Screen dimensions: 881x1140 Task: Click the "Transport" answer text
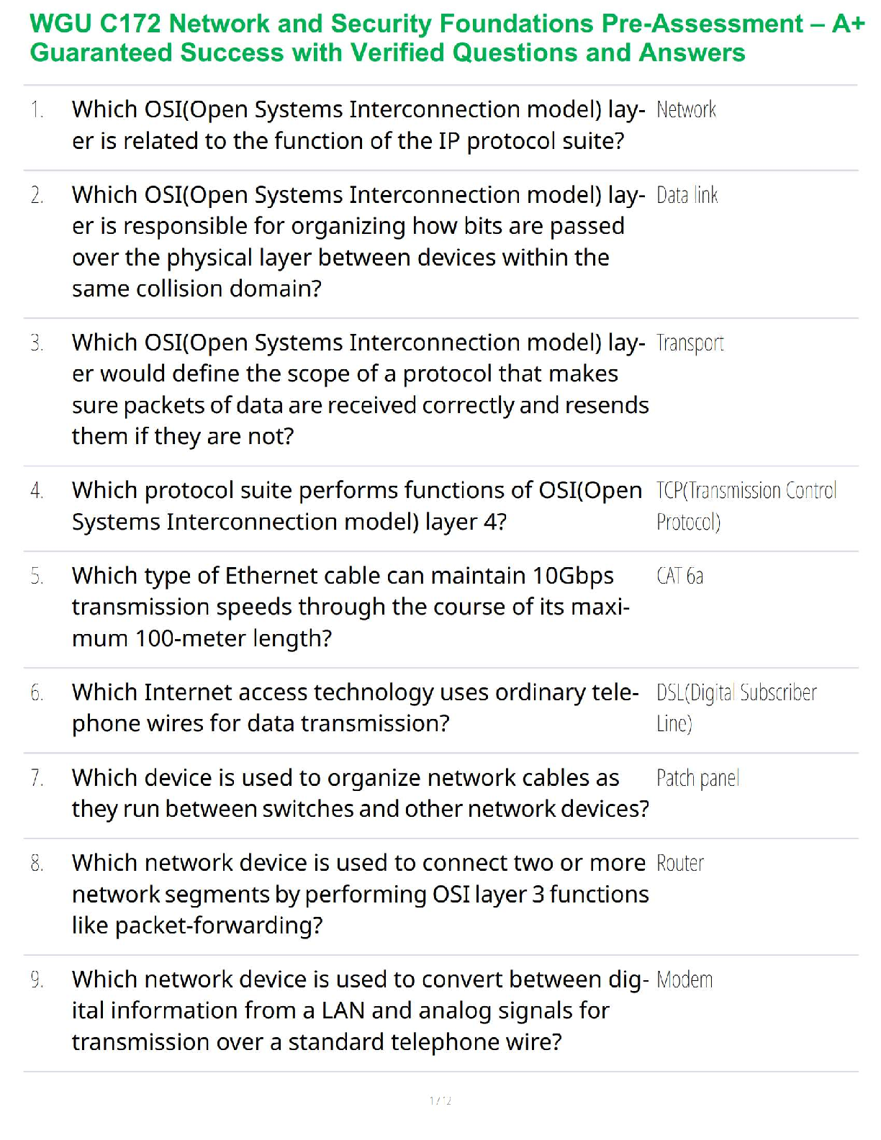pyautogui.click(x=690, y=343)
